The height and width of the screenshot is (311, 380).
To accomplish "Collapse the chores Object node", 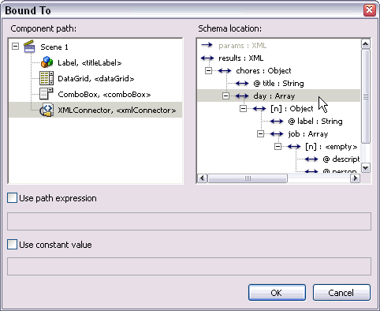I will 208,70.
